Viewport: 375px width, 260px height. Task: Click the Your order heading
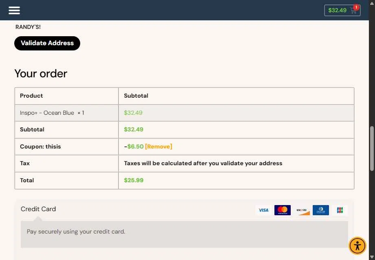(41, 74)
